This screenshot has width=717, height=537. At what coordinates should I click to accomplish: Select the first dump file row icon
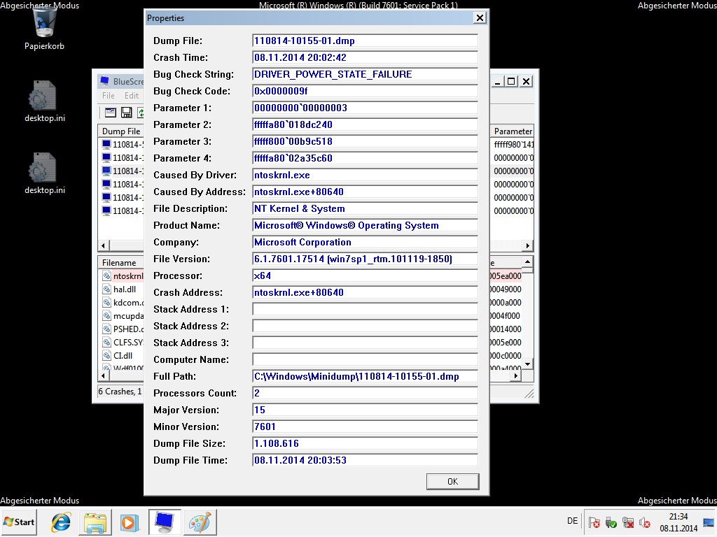106,144
